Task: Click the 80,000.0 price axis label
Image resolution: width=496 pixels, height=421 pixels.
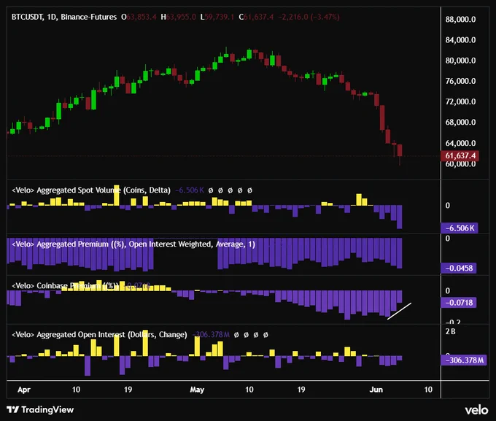Action: click(460, 61)
